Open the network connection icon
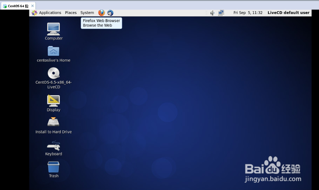Image resolution: width=319 pixels, height=190 pixels. coord(221,13)
